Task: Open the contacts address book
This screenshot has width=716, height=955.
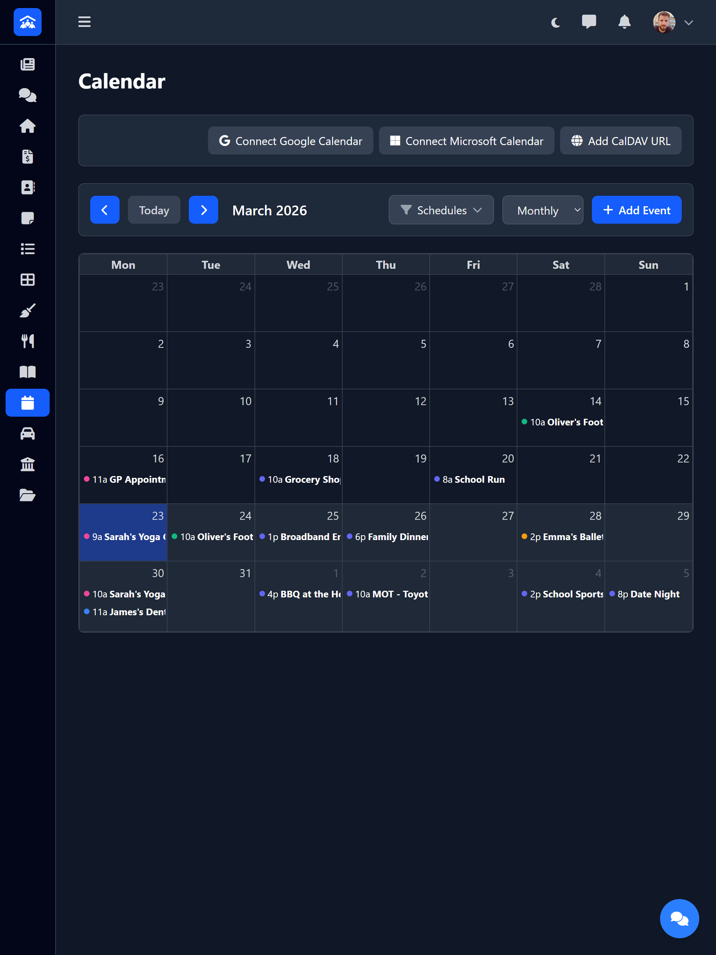Action: click(x=28, y=187)
